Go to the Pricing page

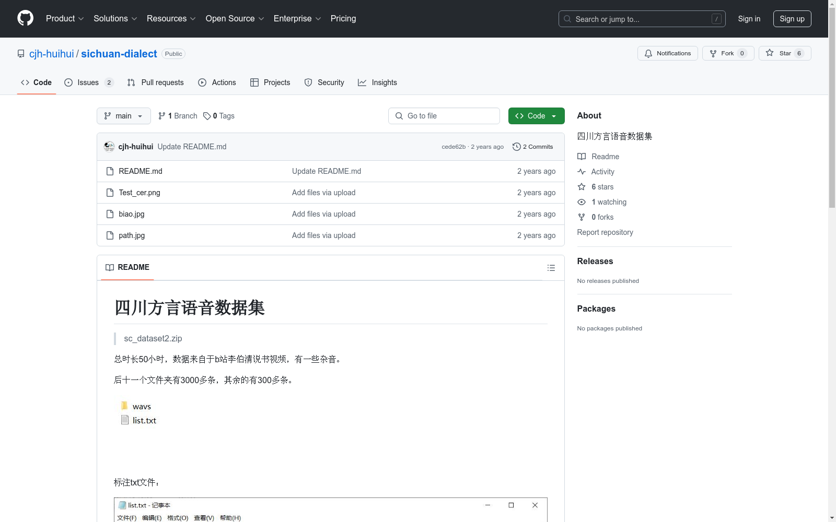343,18
